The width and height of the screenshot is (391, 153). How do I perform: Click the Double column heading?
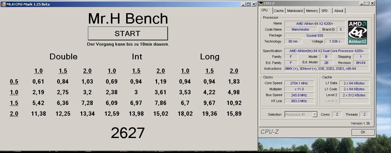point(64,57)
